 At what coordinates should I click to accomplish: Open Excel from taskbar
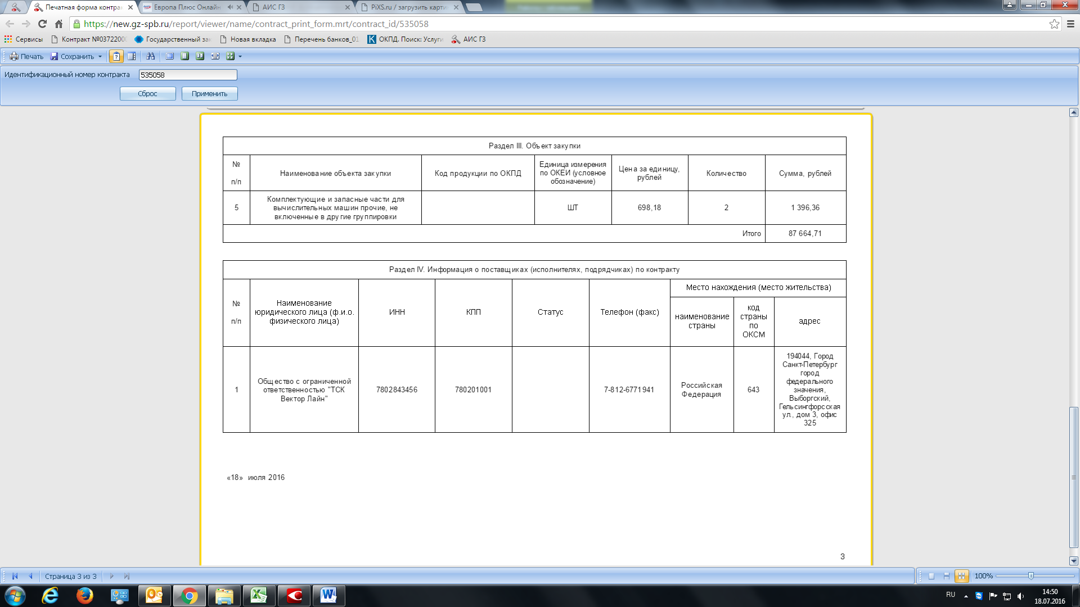(x=259, y=596)
